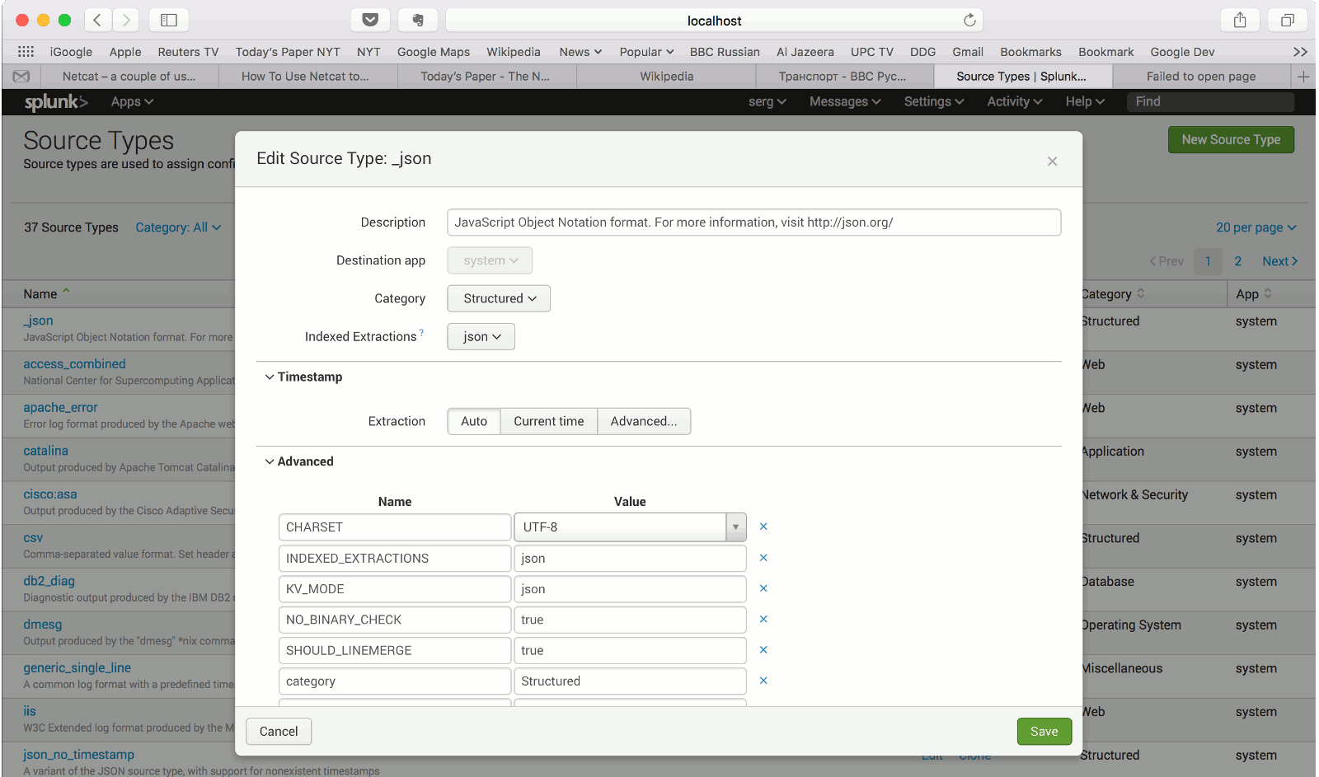The height and width of the screenshot is (777, 1319).
Task: Open the serg user menu
Action: 767,101
